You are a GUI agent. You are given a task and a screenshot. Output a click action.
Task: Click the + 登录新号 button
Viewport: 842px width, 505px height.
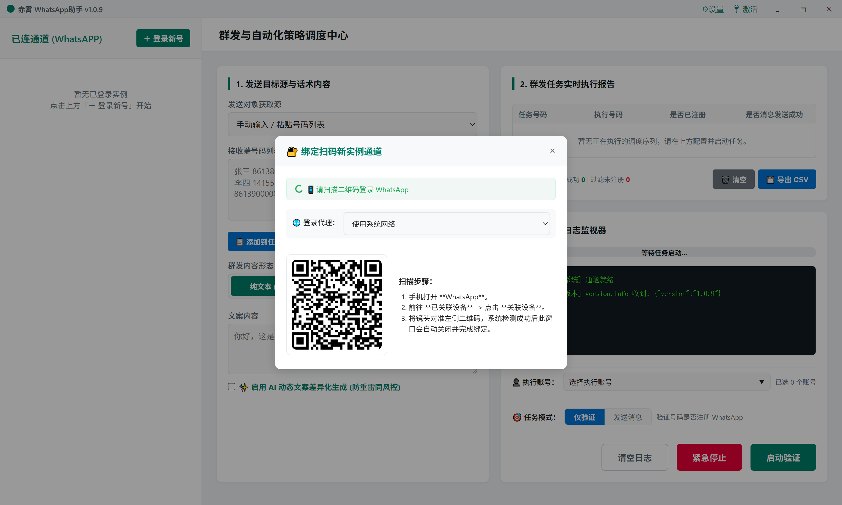pos(163,38)
